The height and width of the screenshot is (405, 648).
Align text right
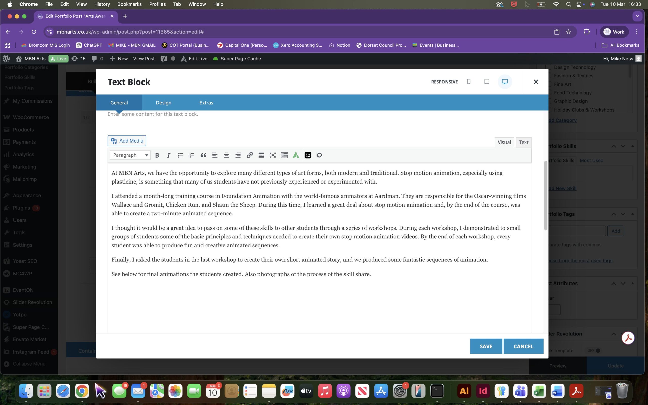tap(238, 155)
